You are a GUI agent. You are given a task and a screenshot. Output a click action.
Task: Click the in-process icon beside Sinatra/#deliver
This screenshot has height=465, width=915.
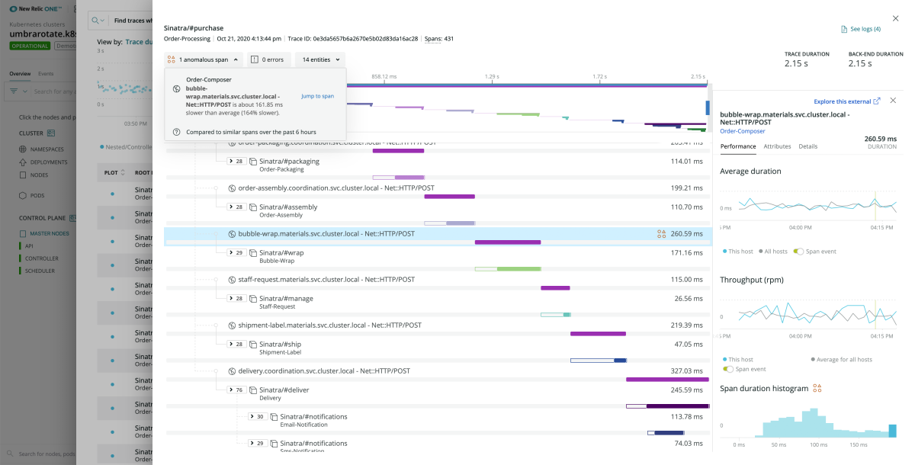253,390
